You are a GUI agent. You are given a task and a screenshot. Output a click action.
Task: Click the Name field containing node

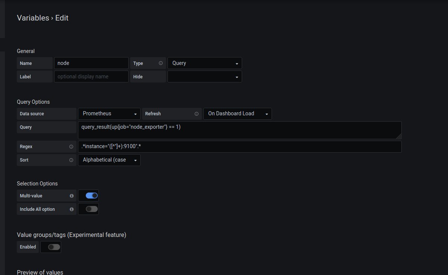pyautogui.click(x=91, y=63)
